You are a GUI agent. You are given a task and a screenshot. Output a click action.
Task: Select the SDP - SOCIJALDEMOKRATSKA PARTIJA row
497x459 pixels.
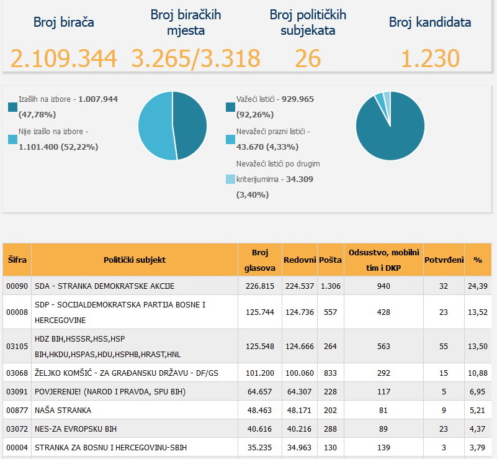(x=247, y=312)
